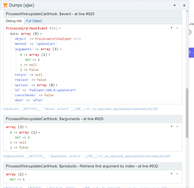Collapse the 0 => array (1) node in $arguments dump
This screenshot has width=194, height=188.
39,133
